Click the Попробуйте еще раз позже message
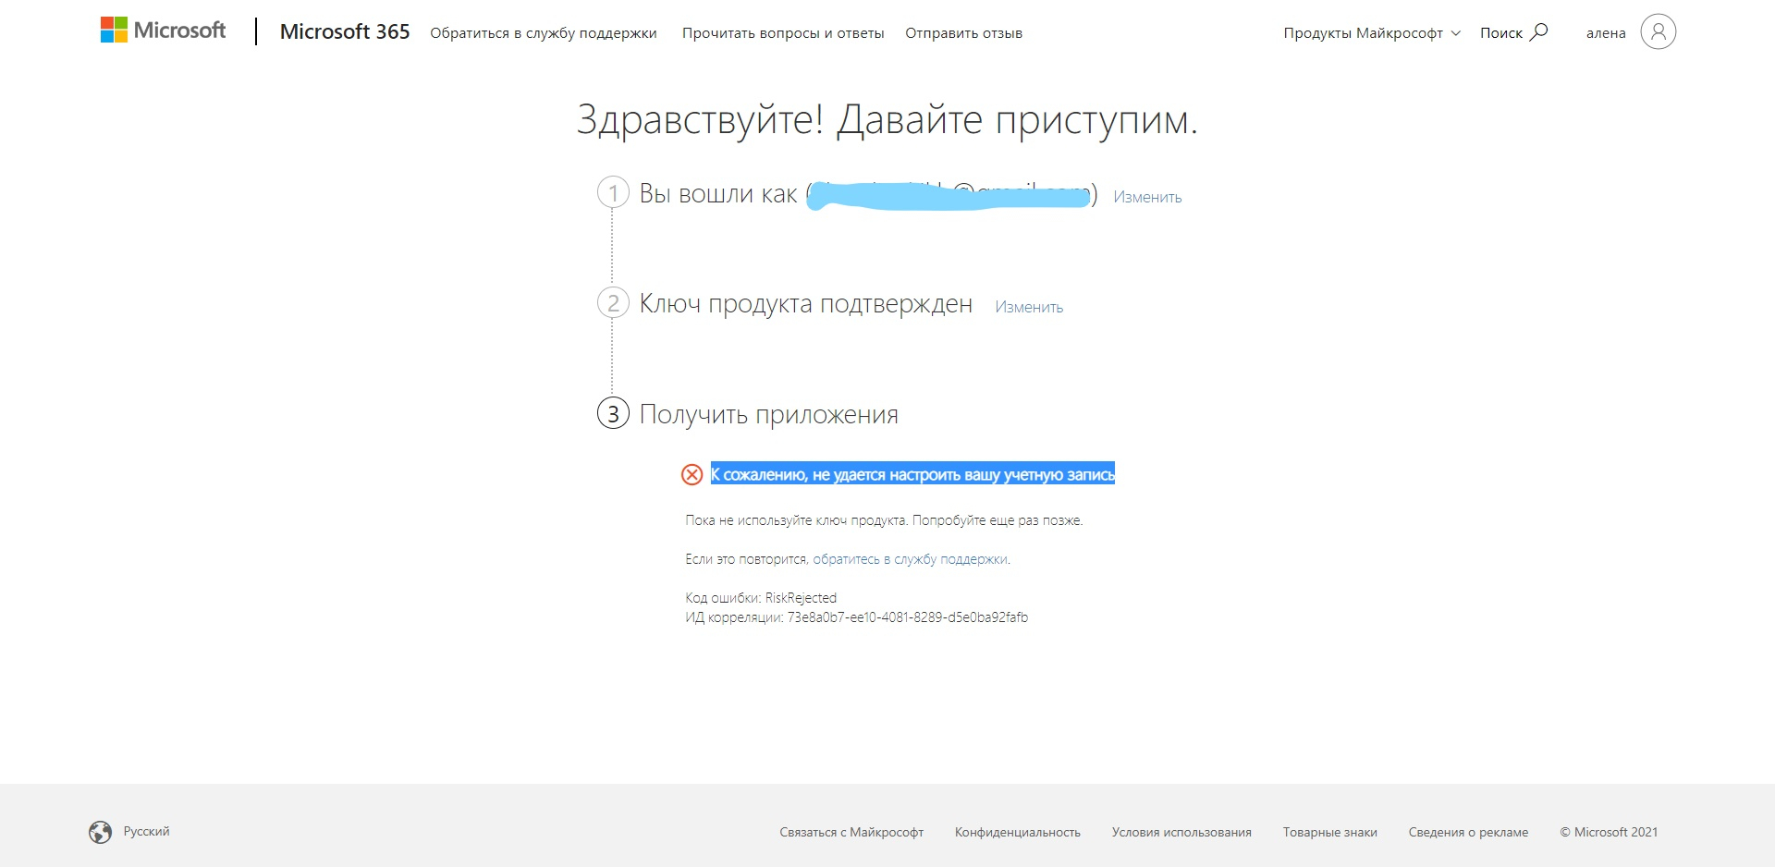The width and height of the screenshot is (1775, 867). coord(998,520)
